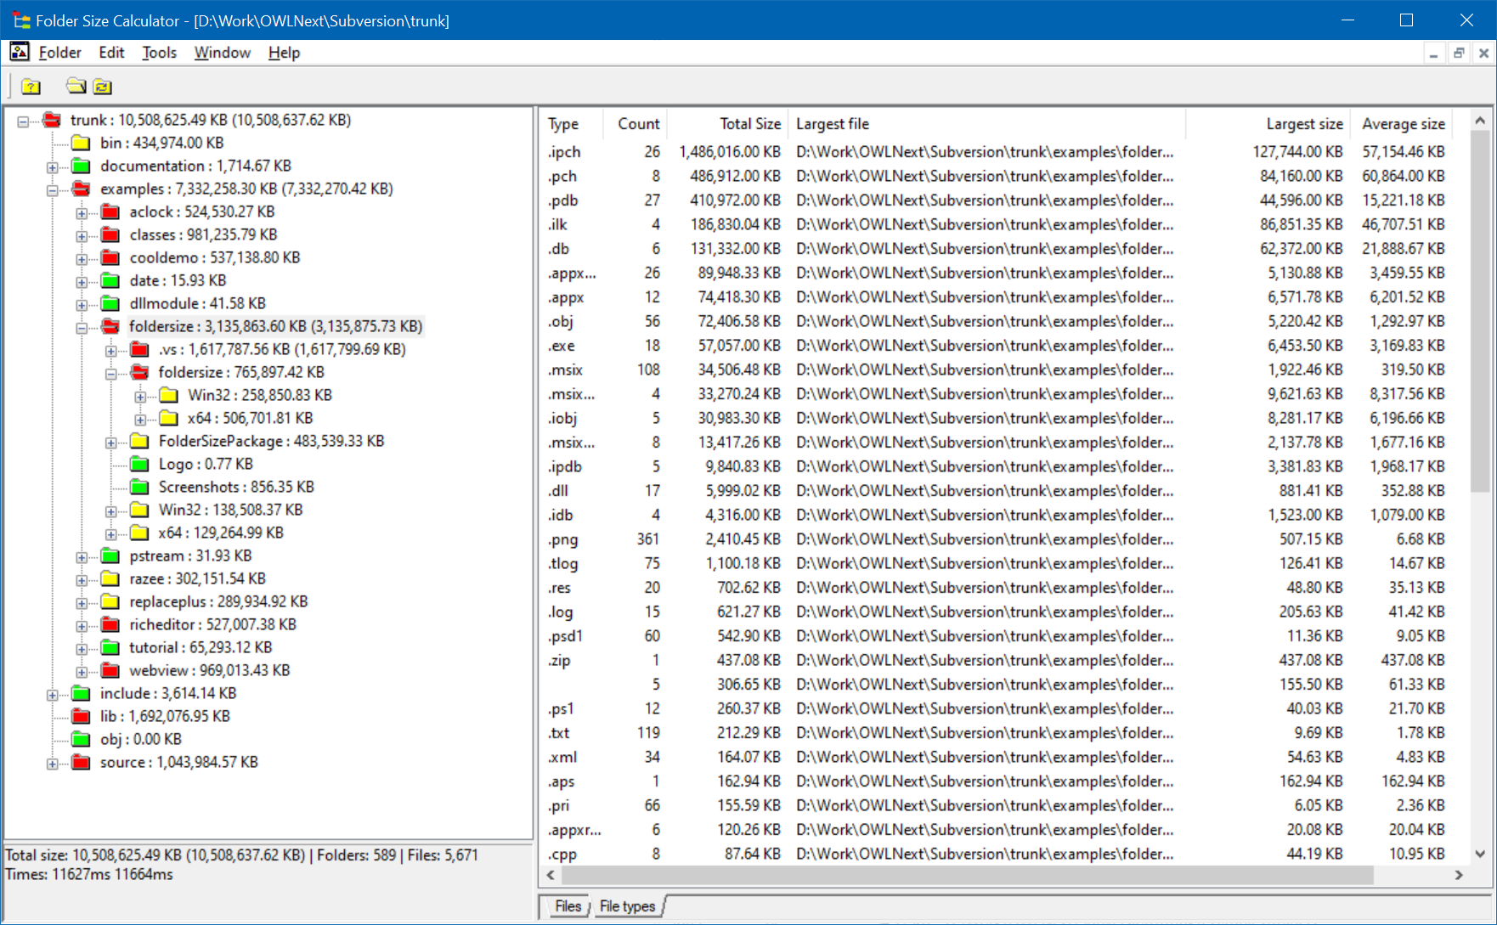
Task: Click the green folder icon for dllmodule
Action: [110, 303]
